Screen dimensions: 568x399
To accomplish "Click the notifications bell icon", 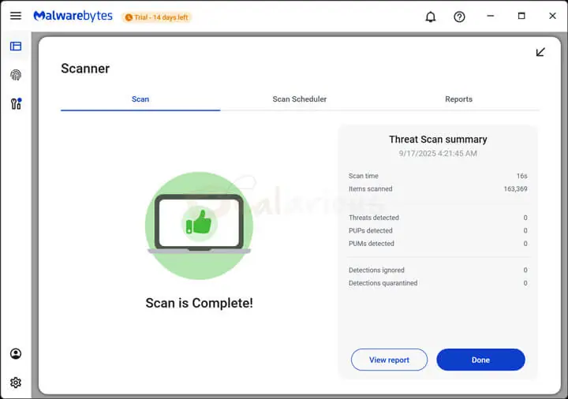I will point(430,17).
